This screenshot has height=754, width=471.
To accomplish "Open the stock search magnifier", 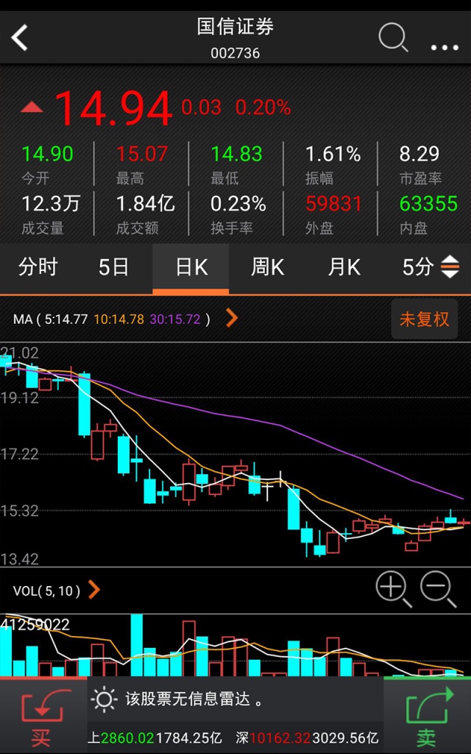I will coord(393,38).
